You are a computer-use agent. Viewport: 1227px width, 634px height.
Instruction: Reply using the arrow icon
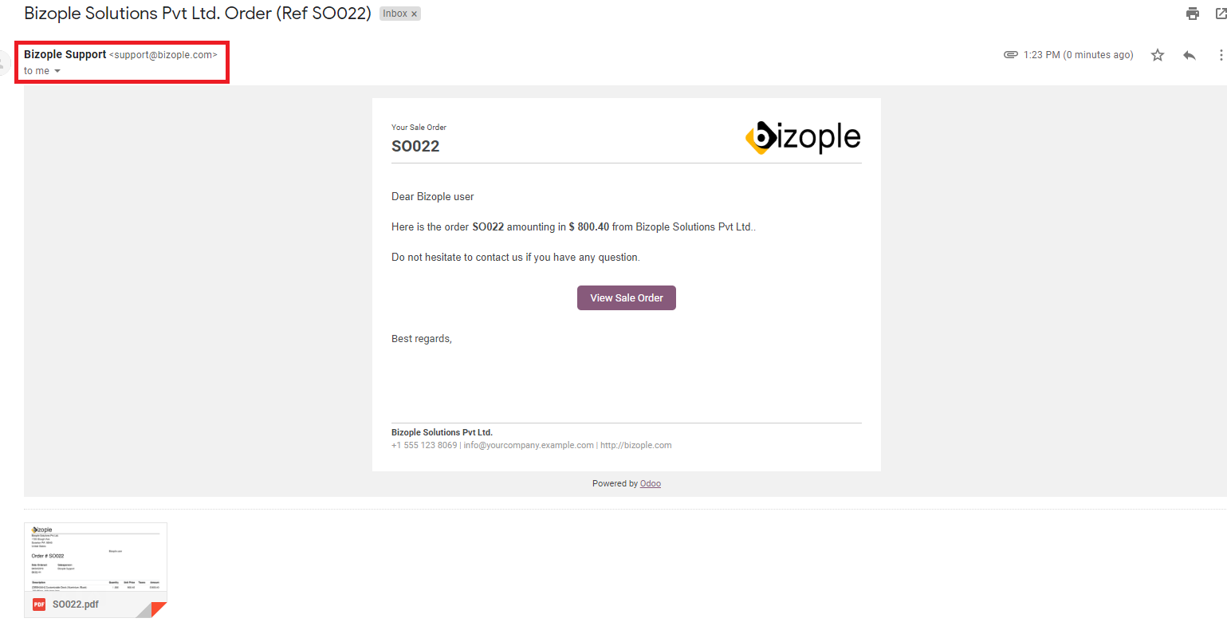coord(1190,55)
